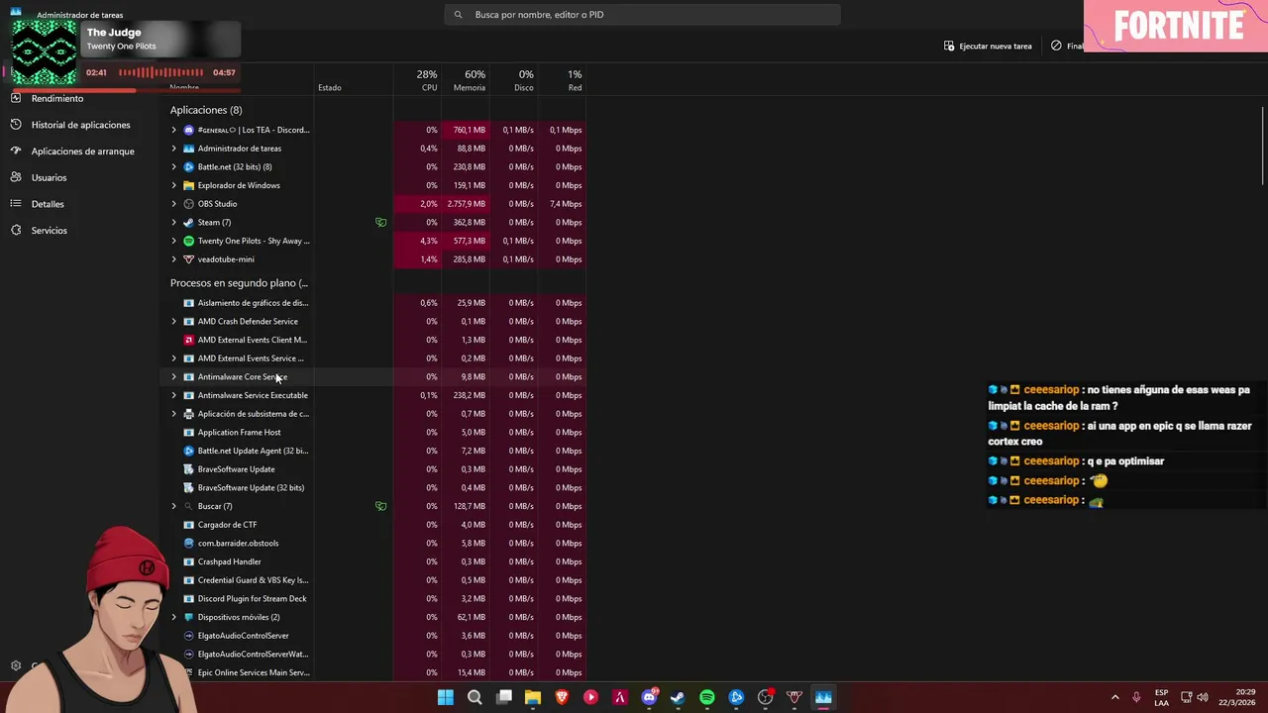Expand Administrador de tareas process row
1268x713 pixels.
coord(173,149)
